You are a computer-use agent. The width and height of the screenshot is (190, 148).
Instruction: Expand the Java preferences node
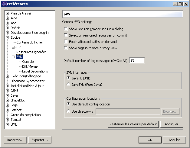click(8, 95)
